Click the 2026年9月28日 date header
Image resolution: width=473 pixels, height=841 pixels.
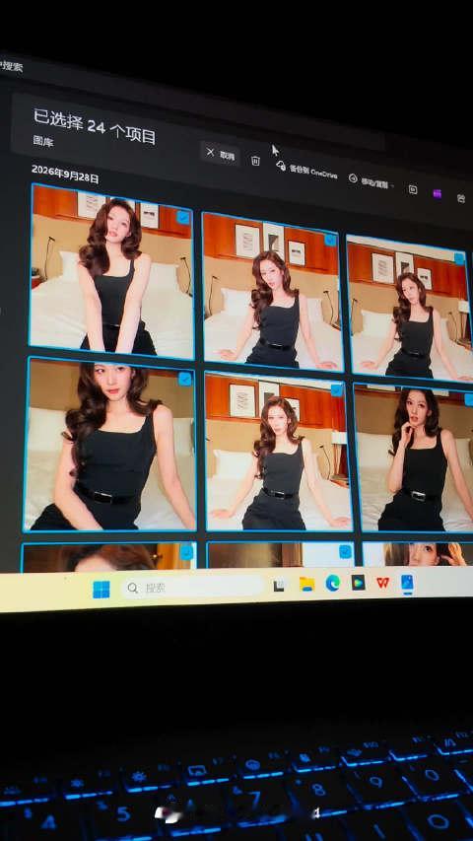pos(65,174)
